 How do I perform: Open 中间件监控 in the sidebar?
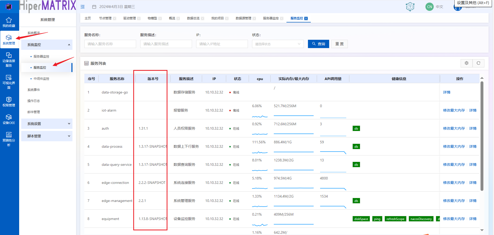(41, 79)
